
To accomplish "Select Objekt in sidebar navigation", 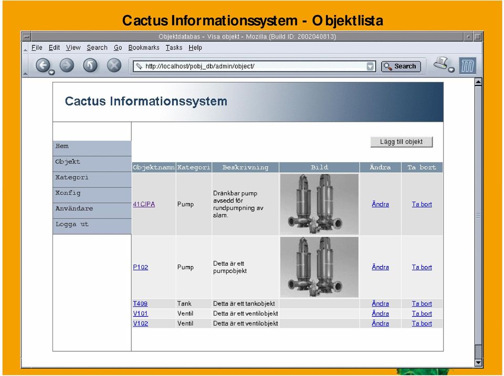I will [92, 164].
